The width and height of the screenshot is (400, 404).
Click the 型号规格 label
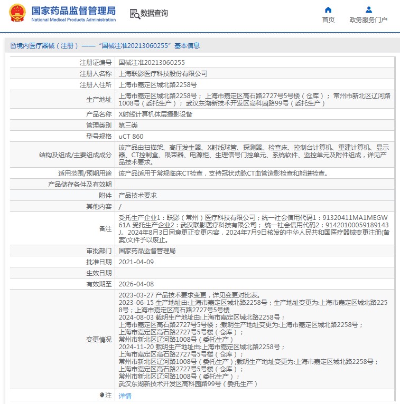point(99,137)
